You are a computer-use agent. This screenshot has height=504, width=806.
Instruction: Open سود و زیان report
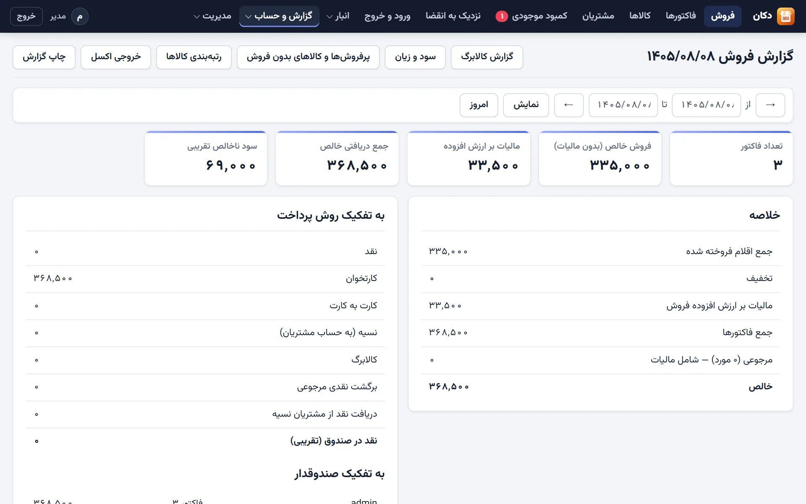(415, 57)
